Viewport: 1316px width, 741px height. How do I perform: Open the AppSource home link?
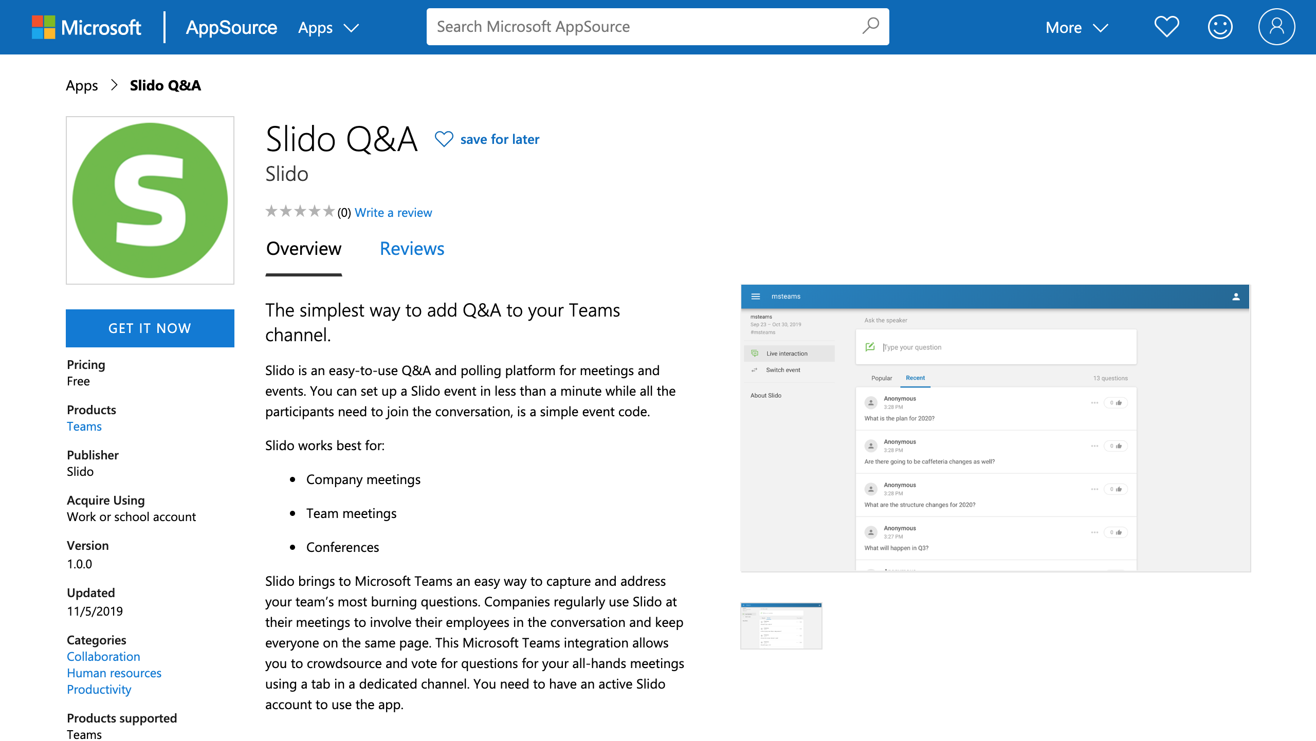231,27
